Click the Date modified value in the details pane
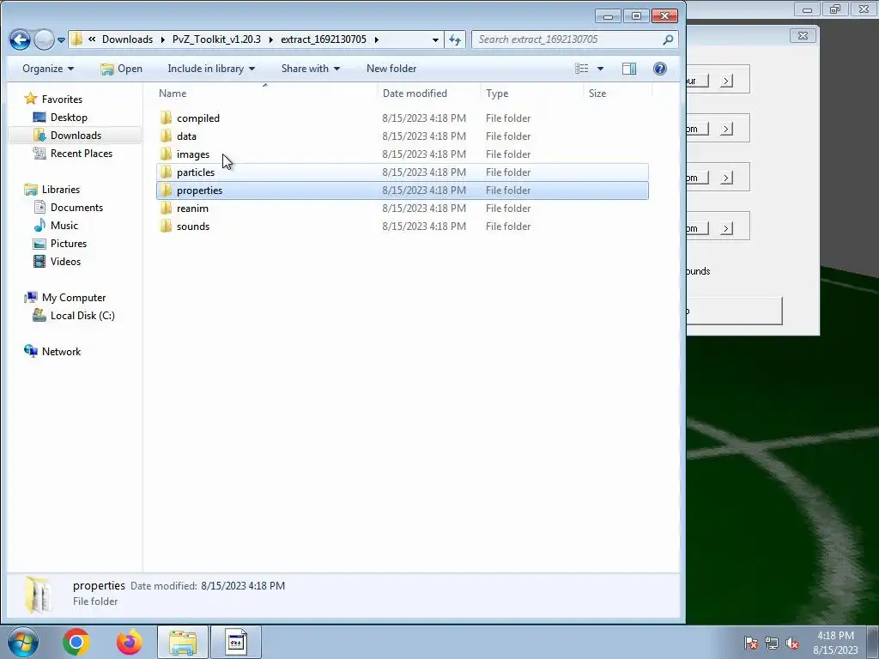Viewport: 879px width, 659px height. coord(243,585)
